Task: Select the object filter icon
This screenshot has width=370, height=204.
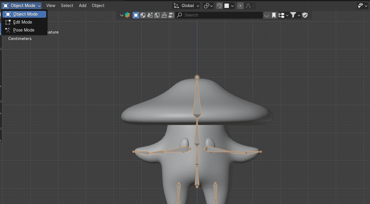Action: pos(136,15)
